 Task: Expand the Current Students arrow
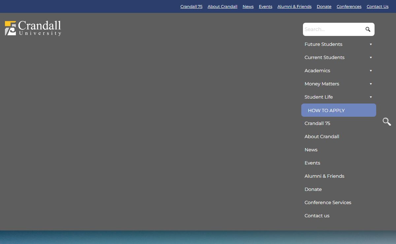tap(371, 57)
